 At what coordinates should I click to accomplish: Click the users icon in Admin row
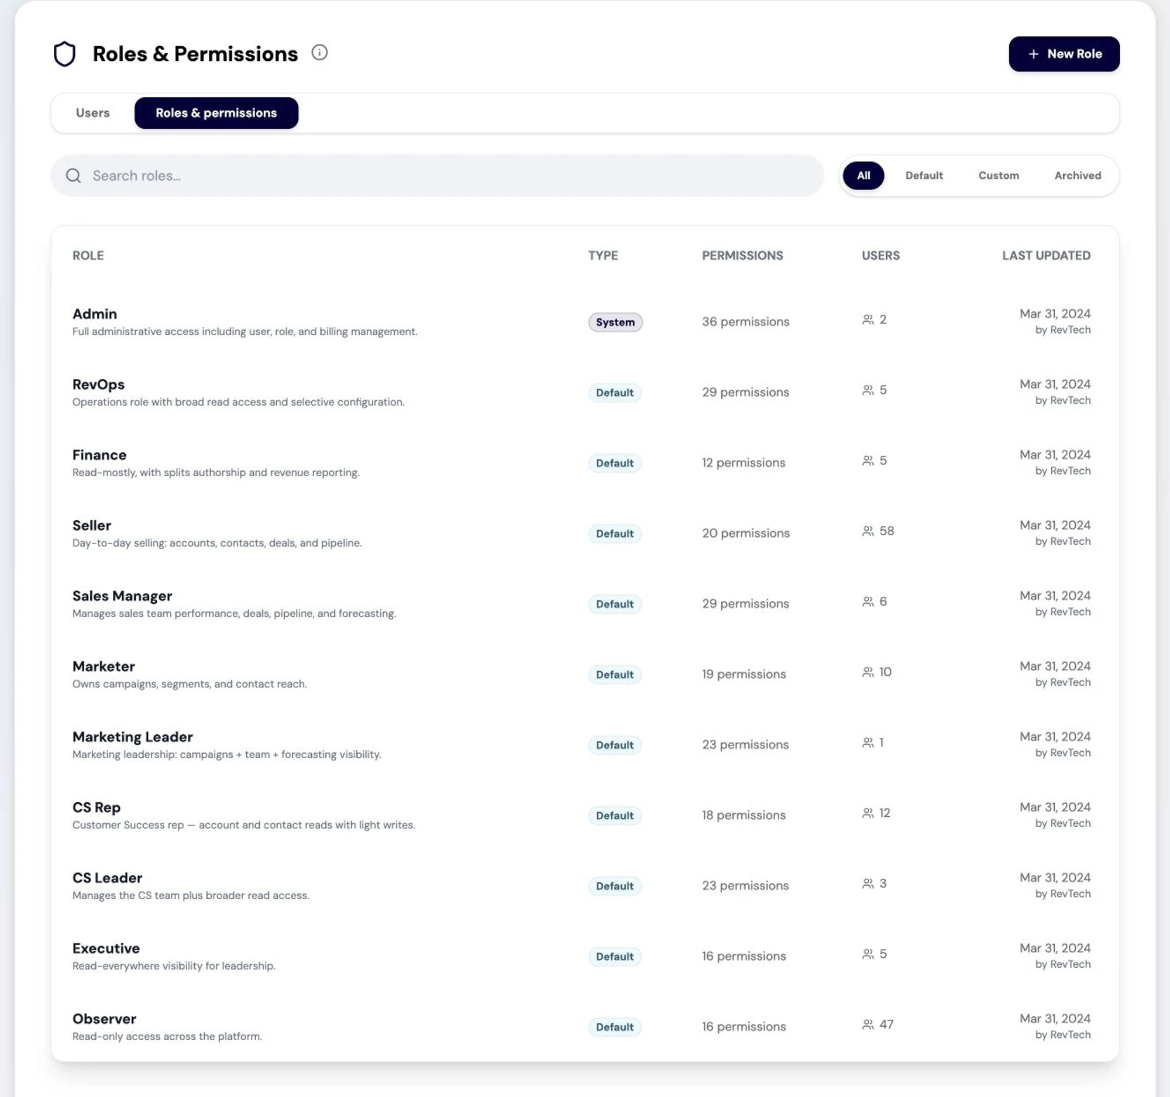[868, 319]
